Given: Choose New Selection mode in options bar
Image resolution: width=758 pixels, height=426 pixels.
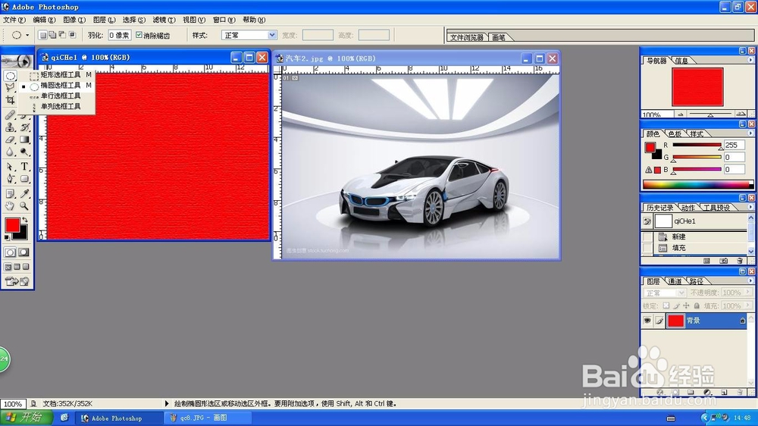Looking at the screenshot, I should tap(42, 35).
